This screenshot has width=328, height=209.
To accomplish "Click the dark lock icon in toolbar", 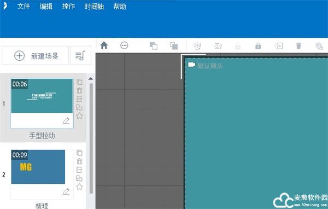I will 258,46.
